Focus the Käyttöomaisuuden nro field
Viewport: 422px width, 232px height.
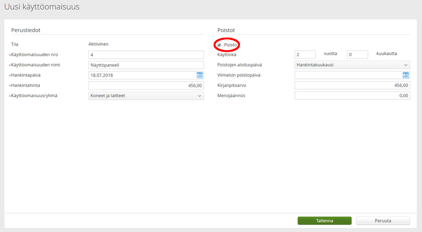pyautogui.click(x=146, y=55)
